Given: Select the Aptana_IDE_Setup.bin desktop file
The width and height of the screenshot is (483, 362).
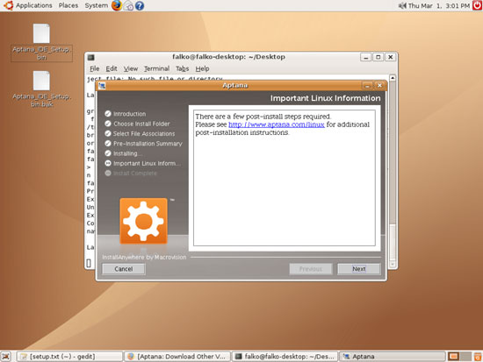Looking at the screenshot, I should 41,42.
